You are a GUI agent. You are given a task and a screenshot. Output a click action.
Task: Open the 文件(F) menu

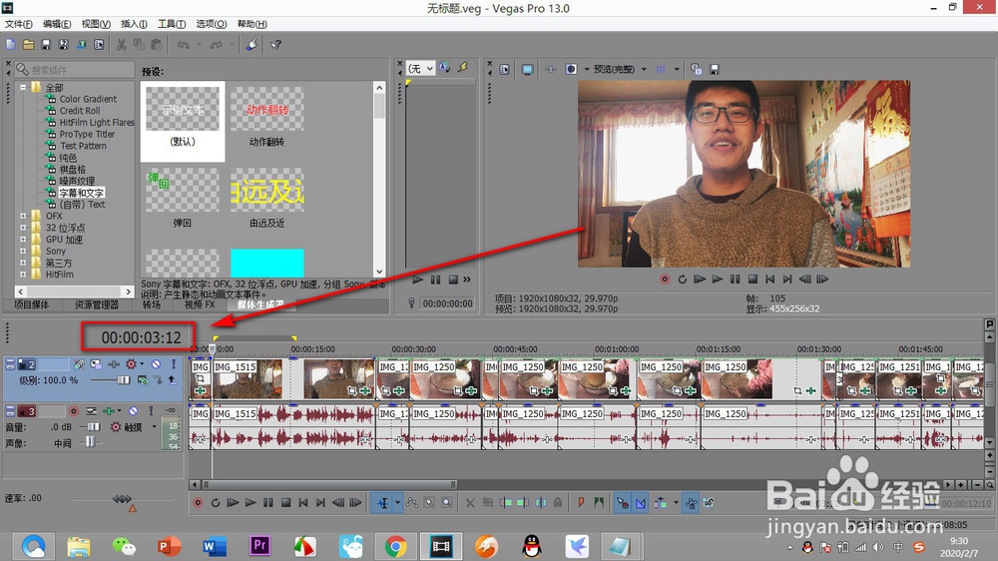tap(18, 24)
